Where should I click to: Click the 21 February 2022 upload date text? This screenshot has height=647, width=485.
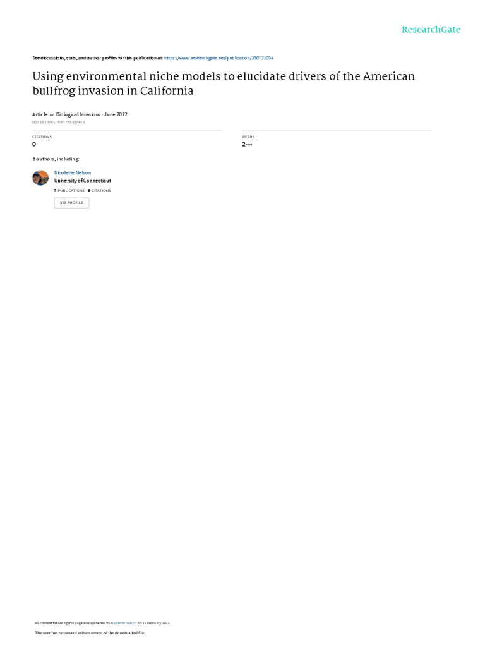(x=155, y=623)
